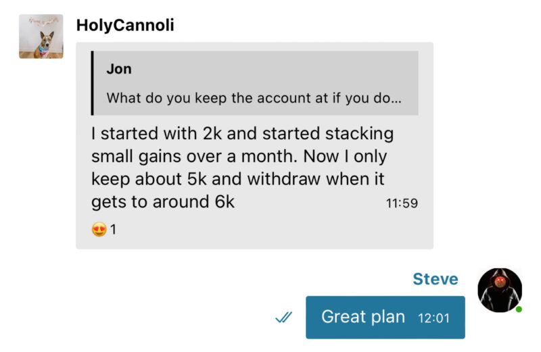The image size is (541, 352).
Task: Click the message line starting "I started with 2k"
Action: pos(242,134)
